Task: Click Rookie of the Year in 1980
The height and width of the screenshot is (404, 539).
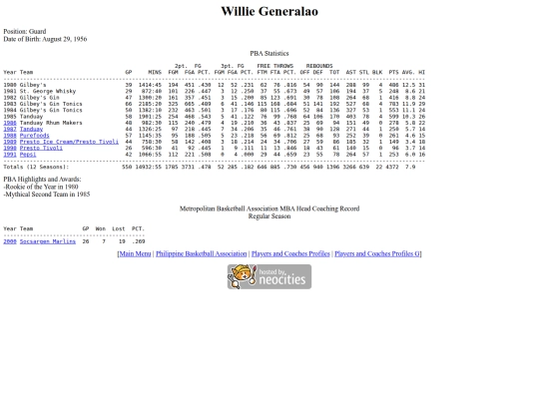Action: tap(41, 187)
